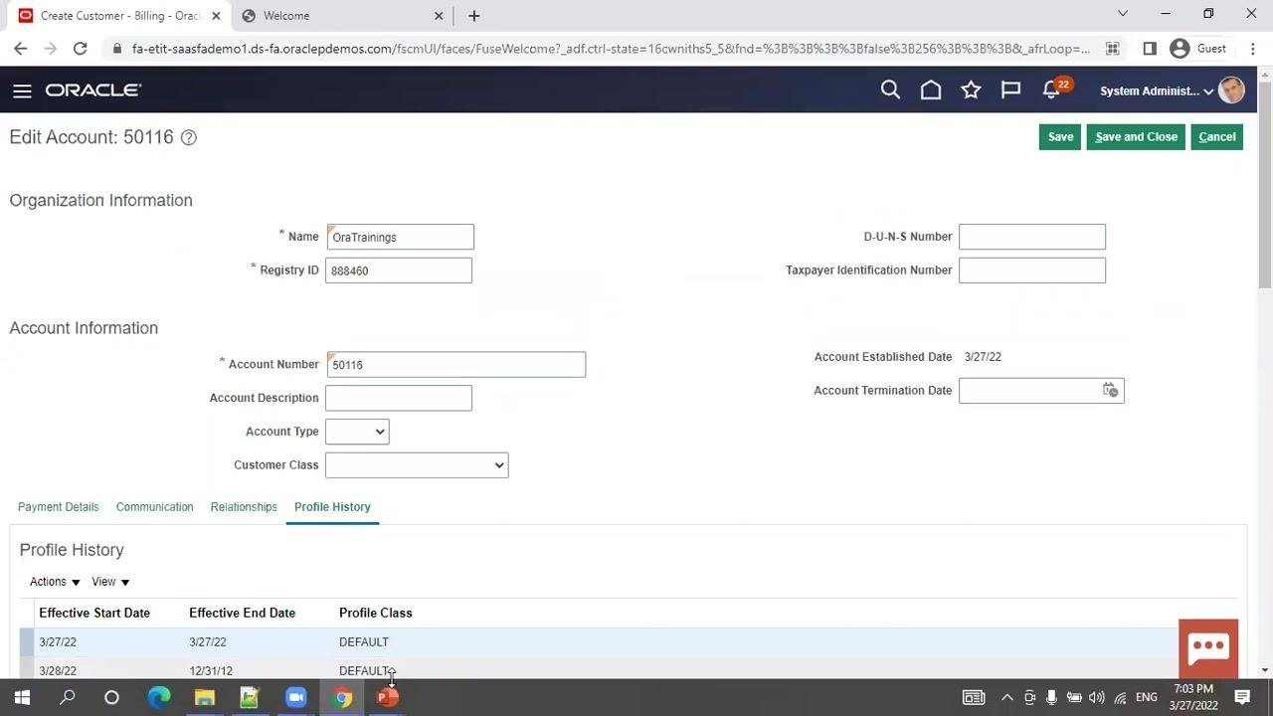The width and height of the screenshot is (1273, 716).
Task: Open volume control in system tray
Action: click(x=1097, y=697)
